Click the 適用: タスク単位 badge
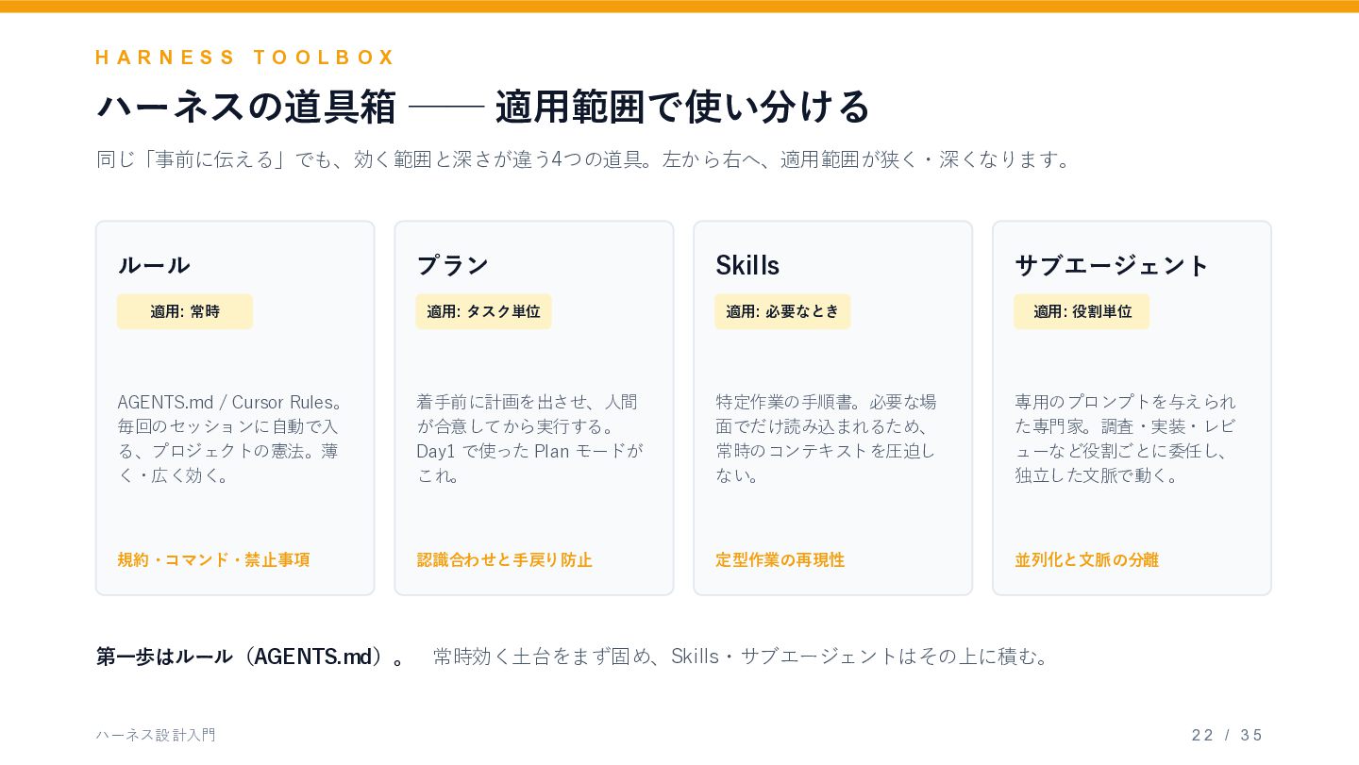 (483, 311)
